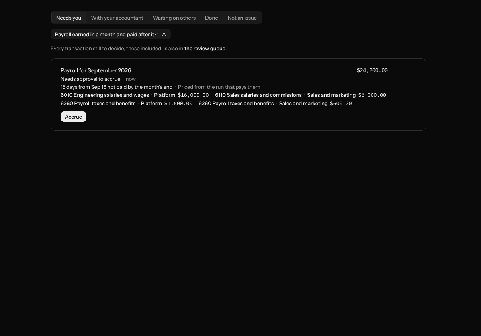
Task: Follow the review queue link
Action: pos(205,49)
